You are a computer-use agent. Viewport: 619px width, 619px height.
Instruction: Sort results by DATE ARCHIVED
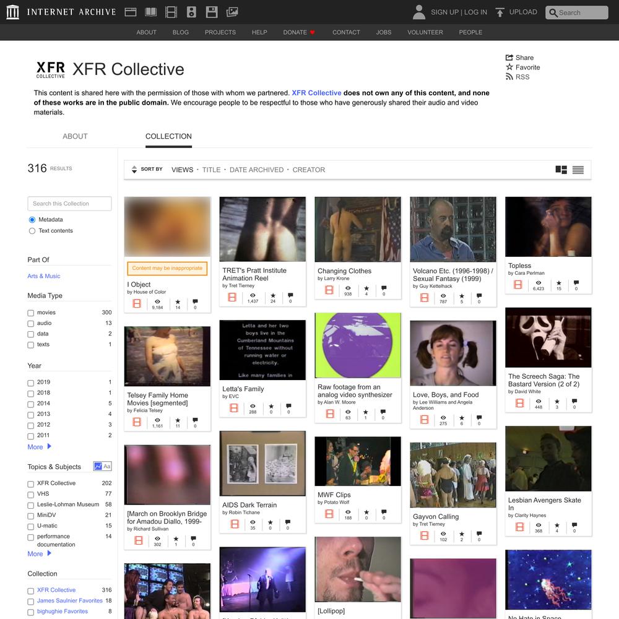pyautogui.click(x=257, y=170)
